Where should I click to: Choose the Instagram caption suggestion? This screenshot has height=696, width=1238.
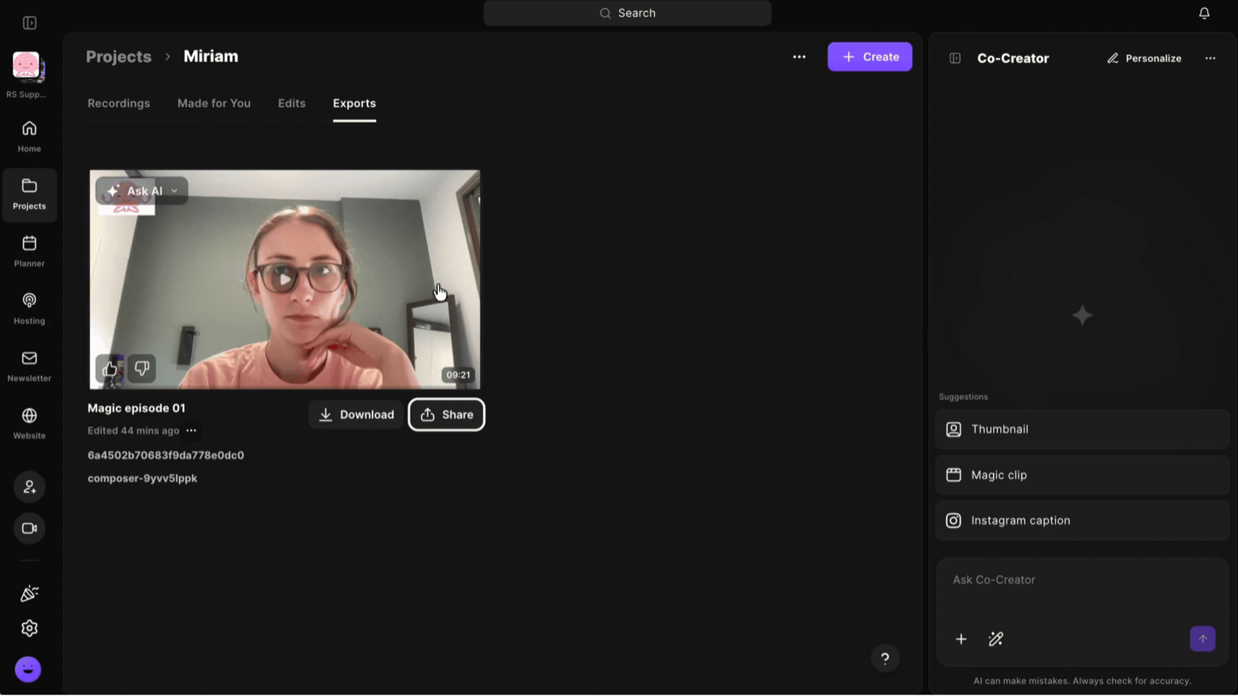[1082, 521]
